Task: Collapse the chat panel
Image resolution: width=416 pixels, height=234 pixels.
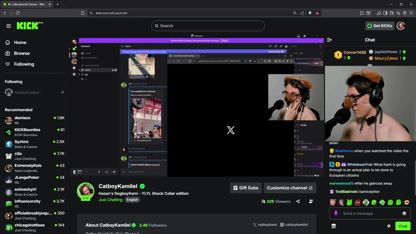Action: point(329,40)
